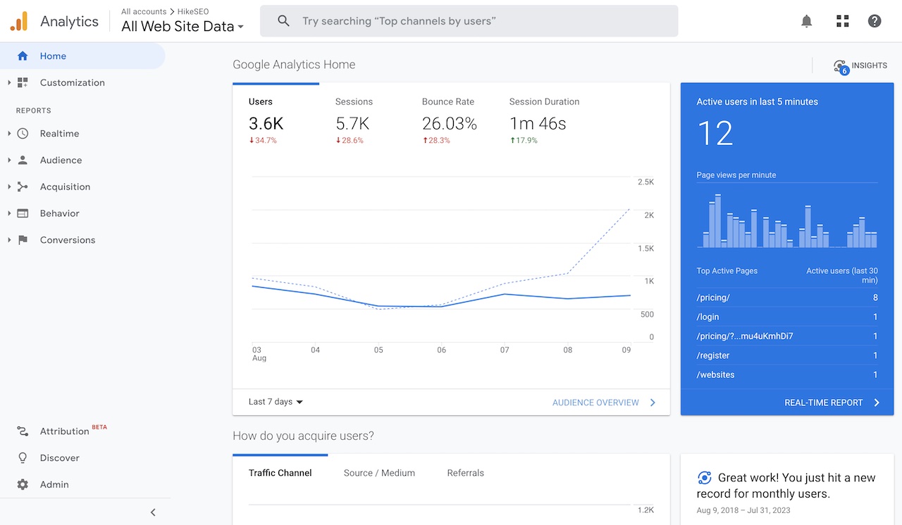Open Insights icon with badge 6
The width and height of the screenshot is (902, 525).
[x=840, y=67]
